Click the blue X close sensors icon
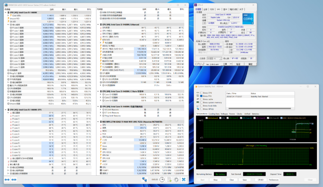 pos(184,180)
